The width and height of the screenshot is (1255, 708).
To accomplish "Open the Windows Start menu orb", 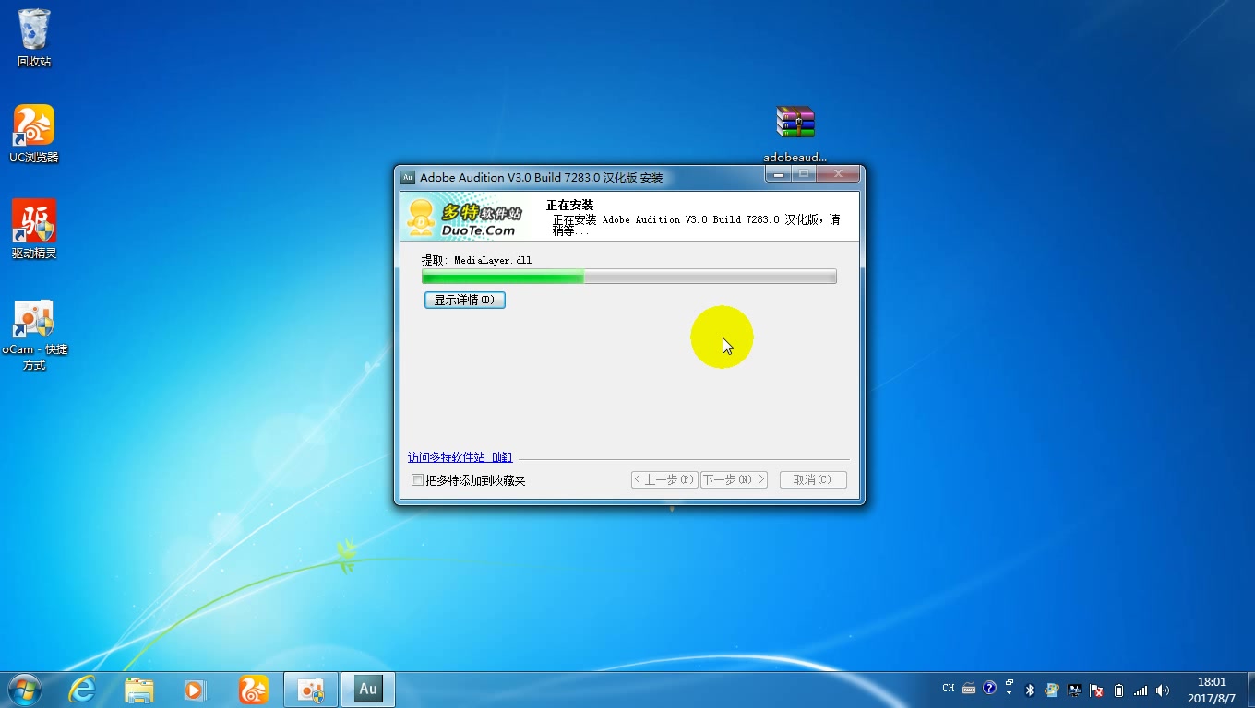I will pyautogui.click(x=24, y=690).
